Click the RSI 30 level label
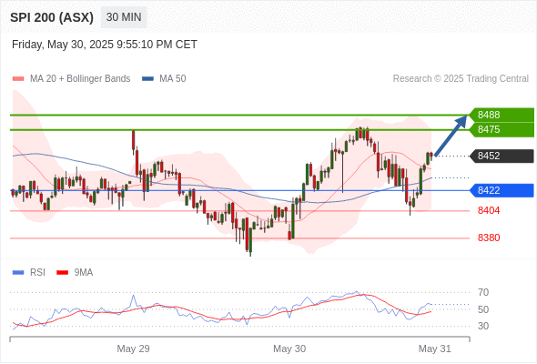The image size is (537, 364). [483, 326]
